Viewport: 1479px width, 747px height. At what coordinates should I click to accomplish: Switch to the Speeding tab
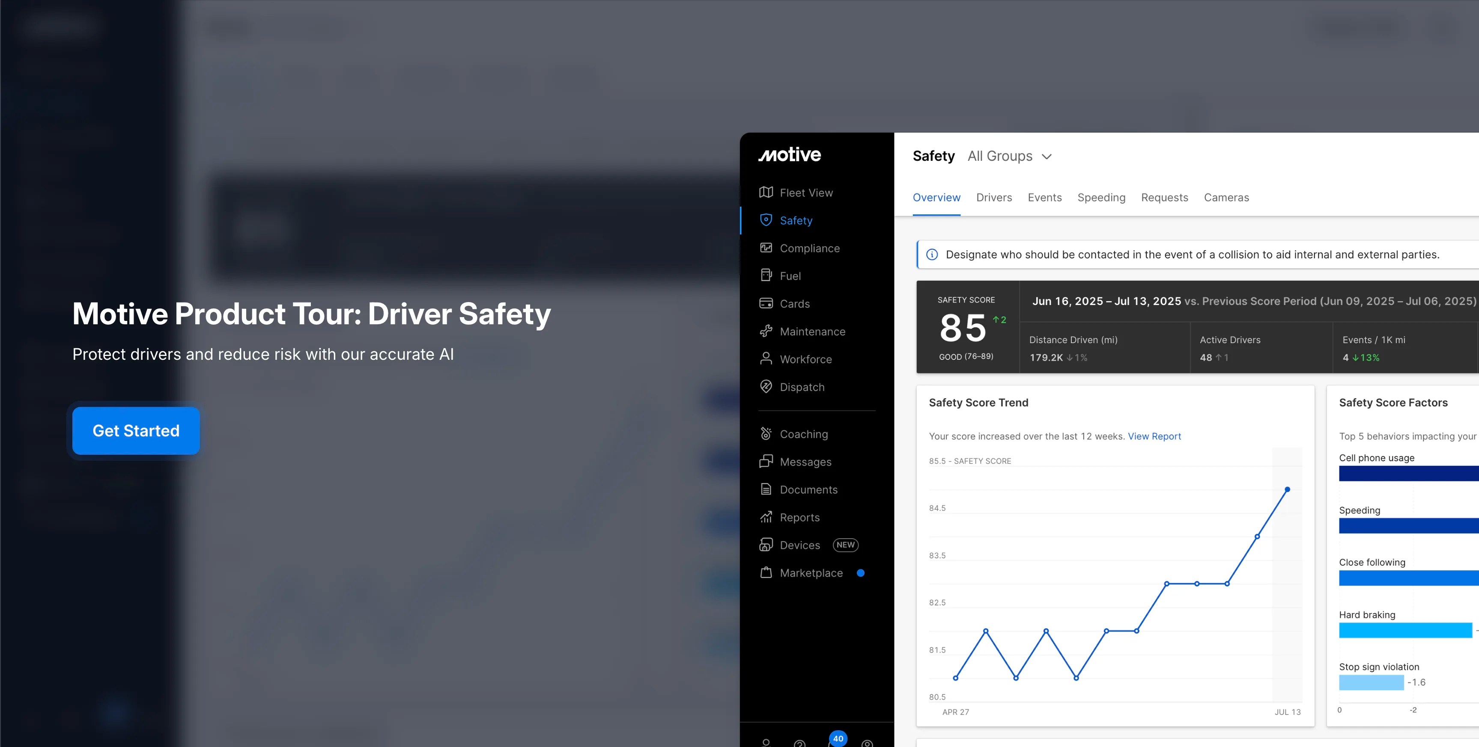tap(1101, 197)
